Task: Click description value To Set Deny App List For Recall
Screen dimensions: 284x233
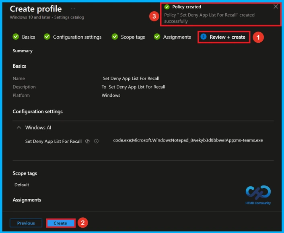Action: click(x=133, y=87)
